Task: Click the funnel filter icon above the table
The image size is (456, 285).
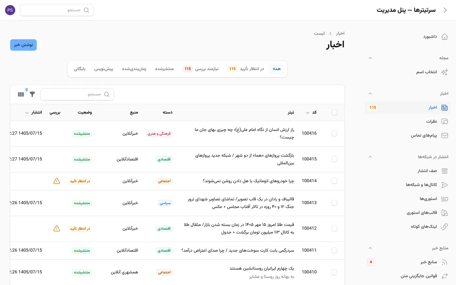Action: point(32,94)
